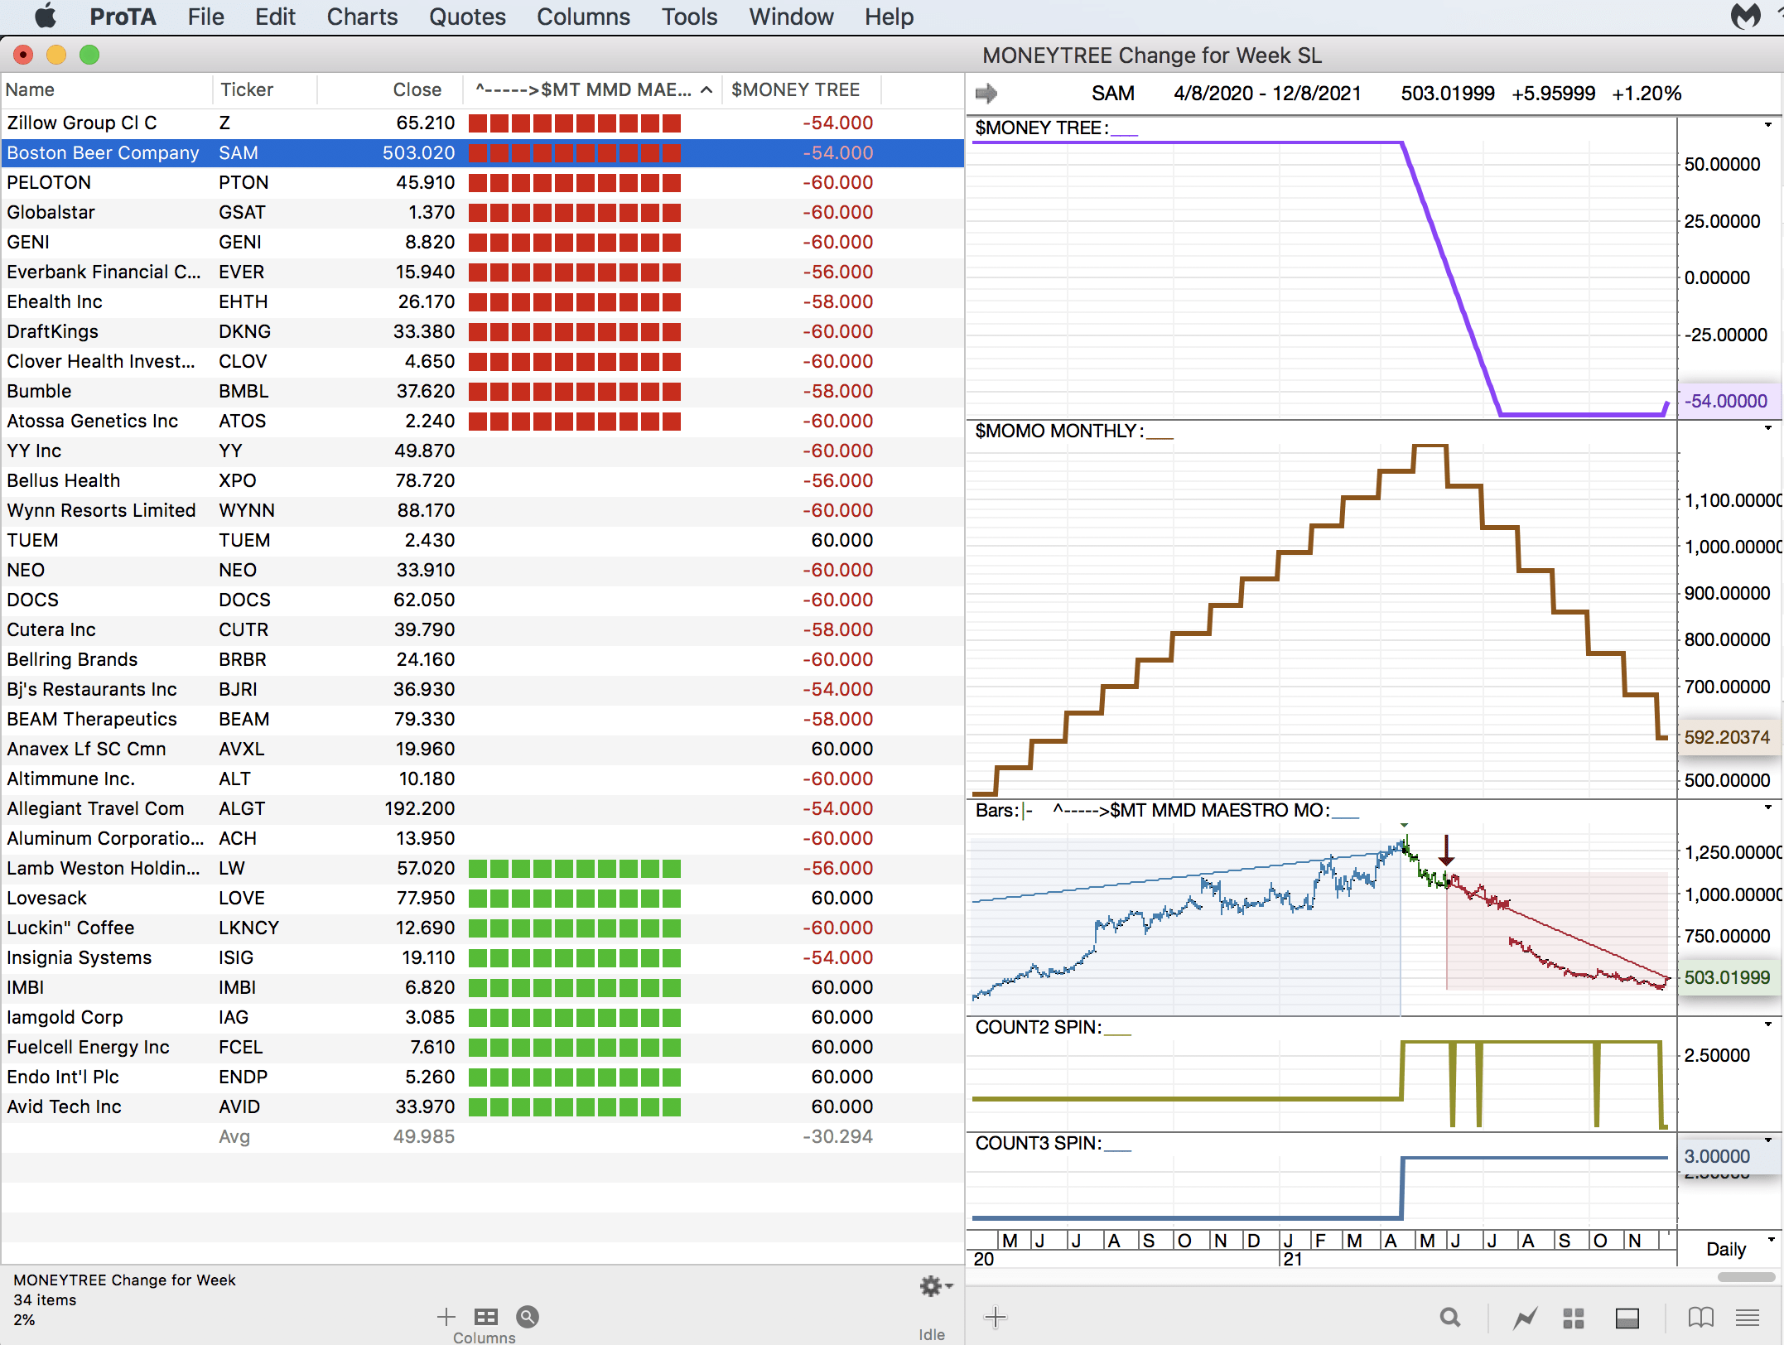Viewport: 1784px width, 1345px height.
Task: Add new chart pane with plus icon
Action: click(996, 1317)
